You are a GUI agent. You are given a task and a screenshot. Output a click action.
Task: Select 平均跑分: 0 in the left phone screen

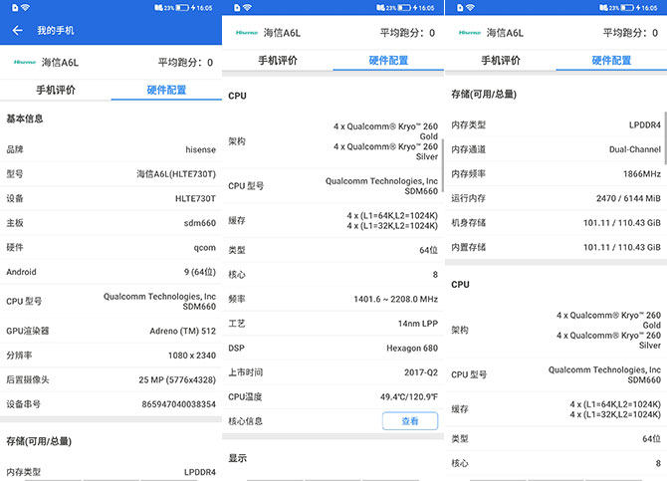pos(185,63)
